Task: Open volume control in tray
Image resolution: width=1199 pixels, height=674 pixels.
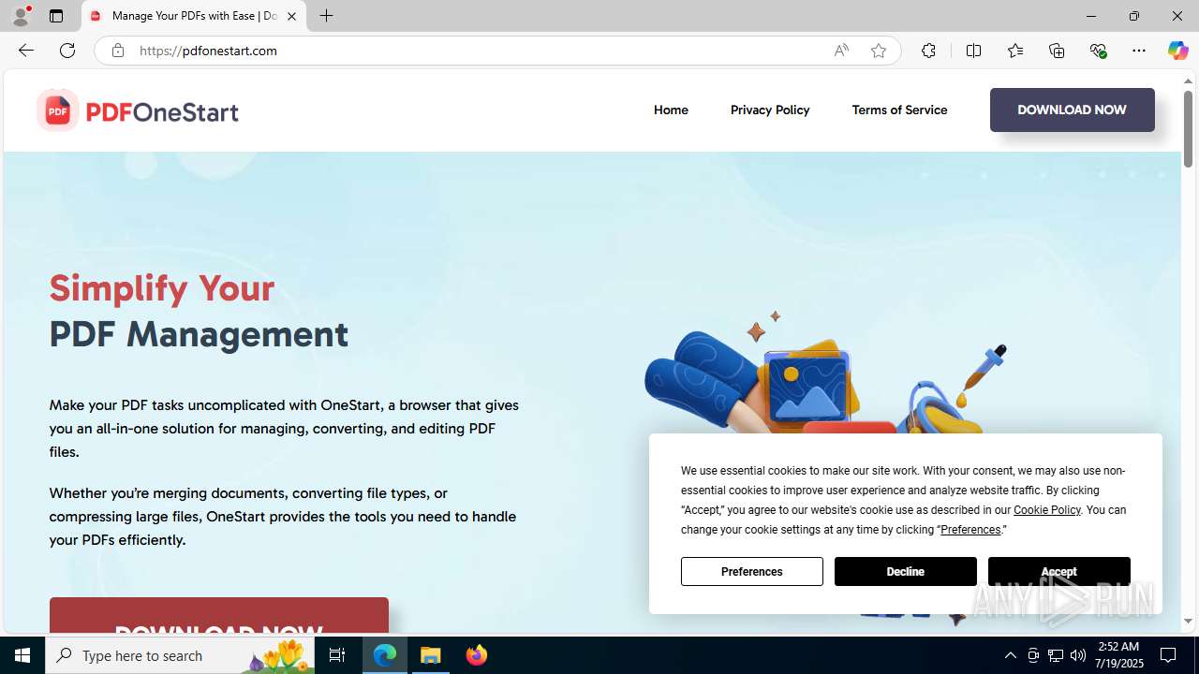Action: (x=1078, y=655)
